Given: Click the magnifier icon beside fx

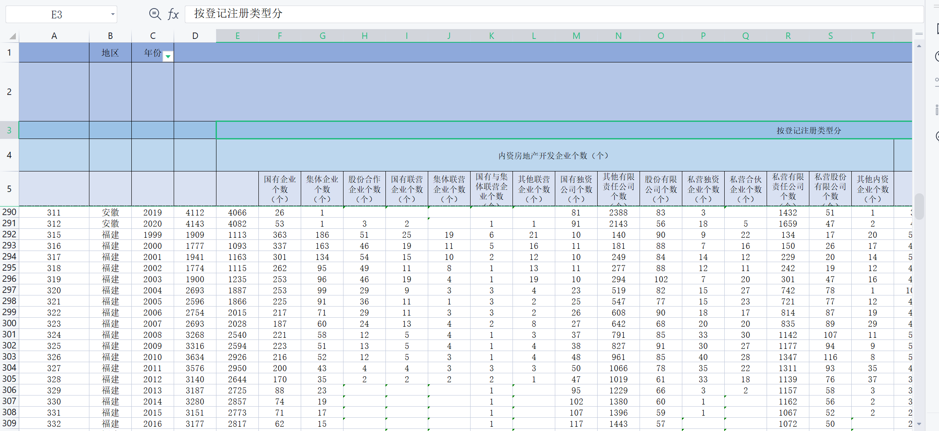Looking at the screenshot, I should coord(154,14).
